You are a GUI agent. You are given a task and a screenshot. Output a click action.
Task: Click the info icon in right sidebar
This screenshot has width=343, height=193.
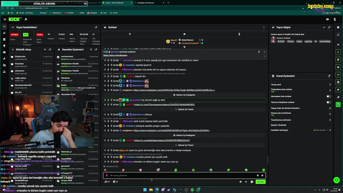[338, 27]
